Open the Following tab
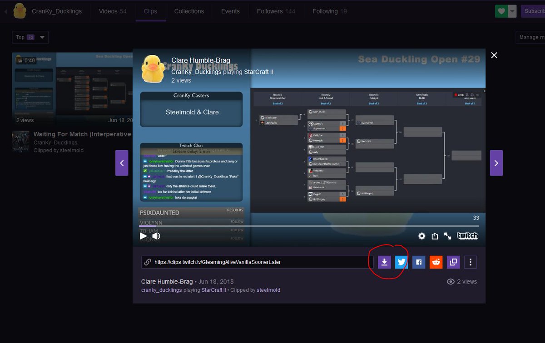This screenshot has height=343, width=545. pos(329,11)
